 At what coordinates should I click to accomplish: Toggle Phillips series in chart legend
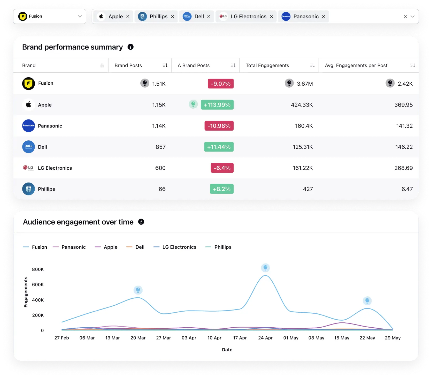point(218,247)
